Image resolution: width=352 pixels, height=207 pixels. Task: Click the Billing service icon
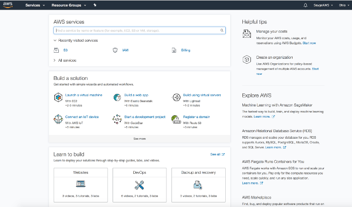(174, 50)
